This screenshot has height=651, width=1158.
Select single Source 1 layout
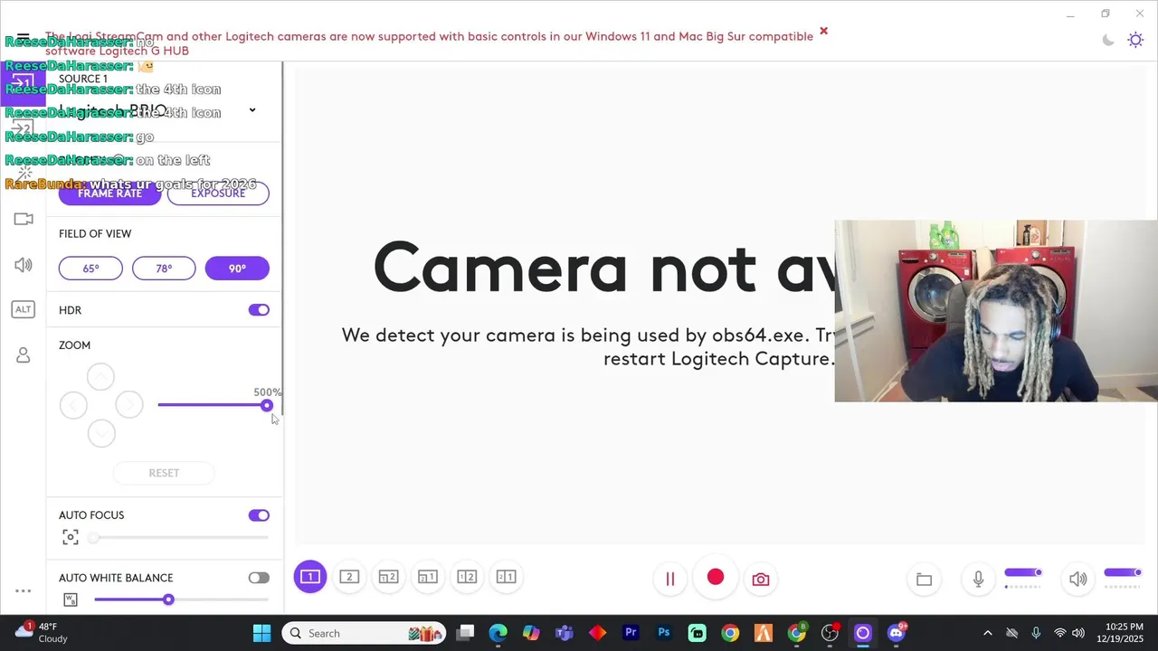310,577
